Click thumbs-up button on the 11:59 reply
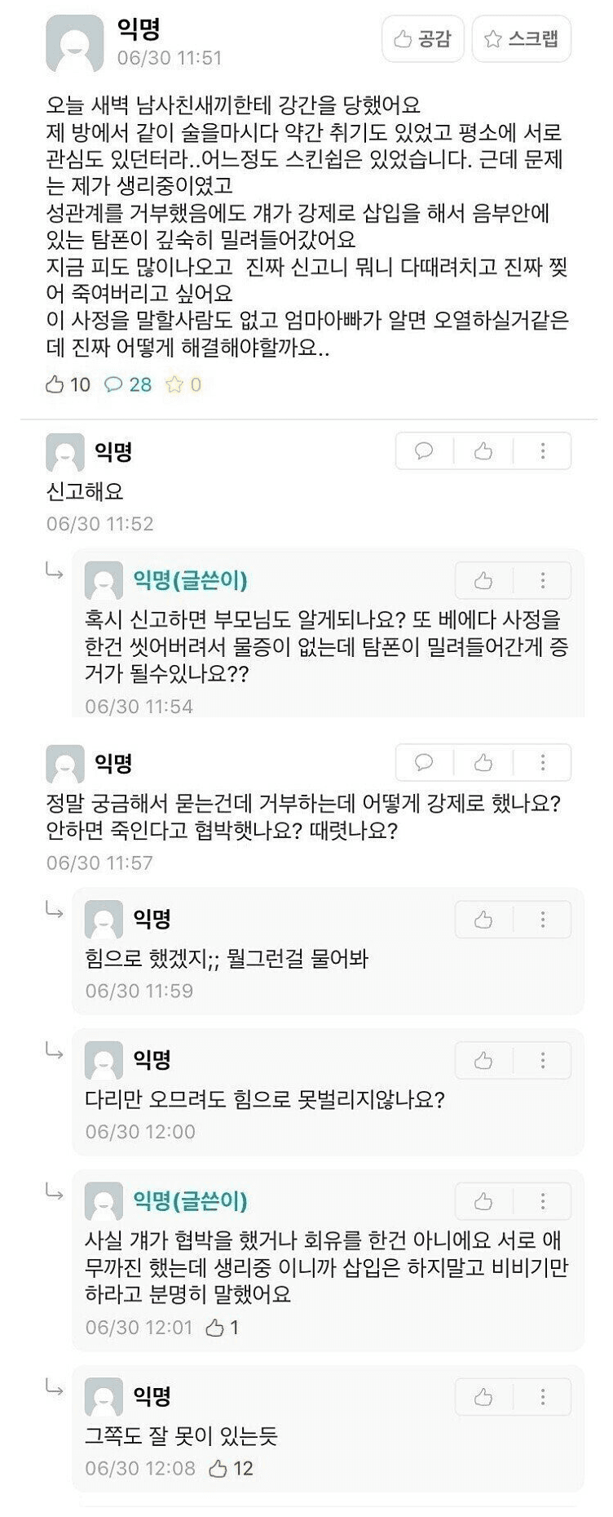 (x=483, y=920)
